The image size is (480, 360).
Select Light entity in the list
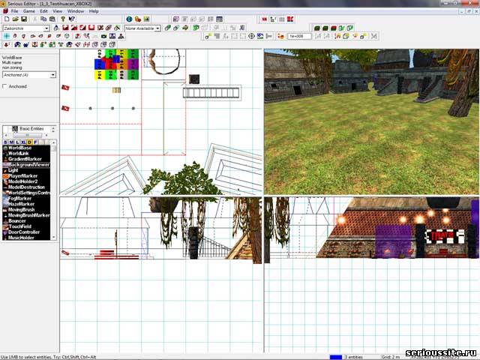coord(26,170)
